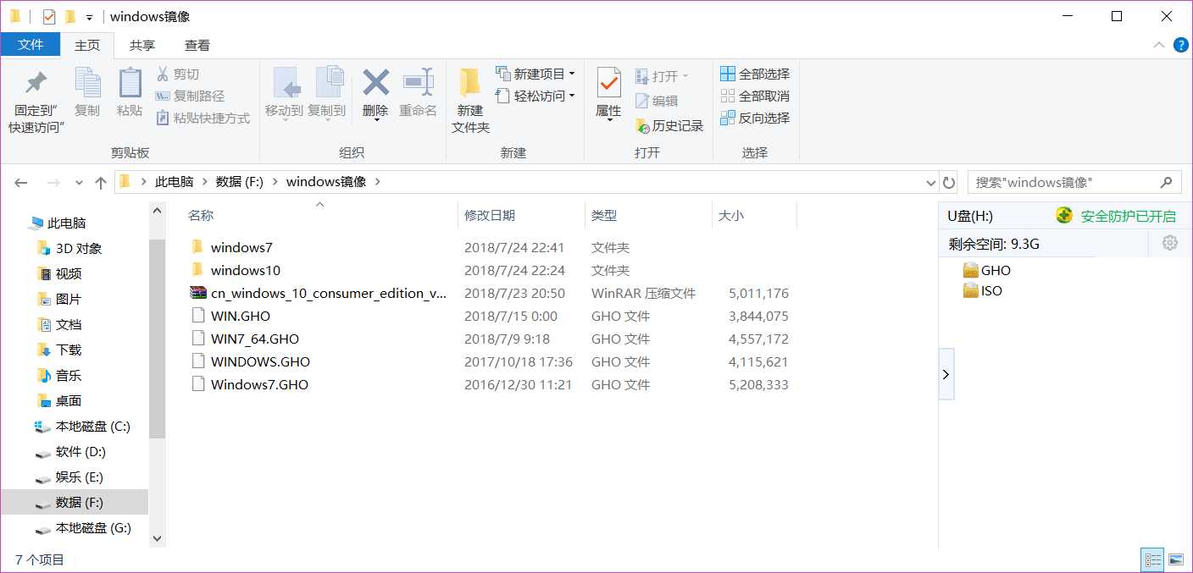Open quick access toolbar customize arrow
This screenshot has height=573, width=1193.
click(89, 17)
